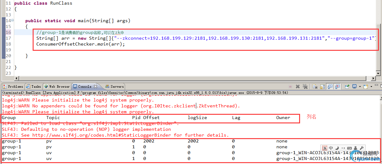Image resolution: width=382 pixels, height=164 pixels.
Task: Switch to the Servers tab
Action: pyautogui.click(x=115, y=86)
